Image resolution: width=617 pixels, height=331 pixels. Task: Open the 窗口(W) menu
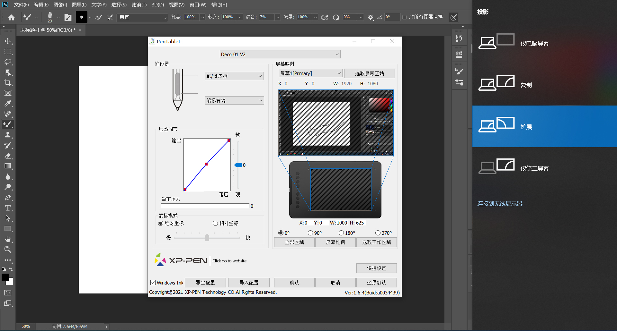[x=198, y=5]
